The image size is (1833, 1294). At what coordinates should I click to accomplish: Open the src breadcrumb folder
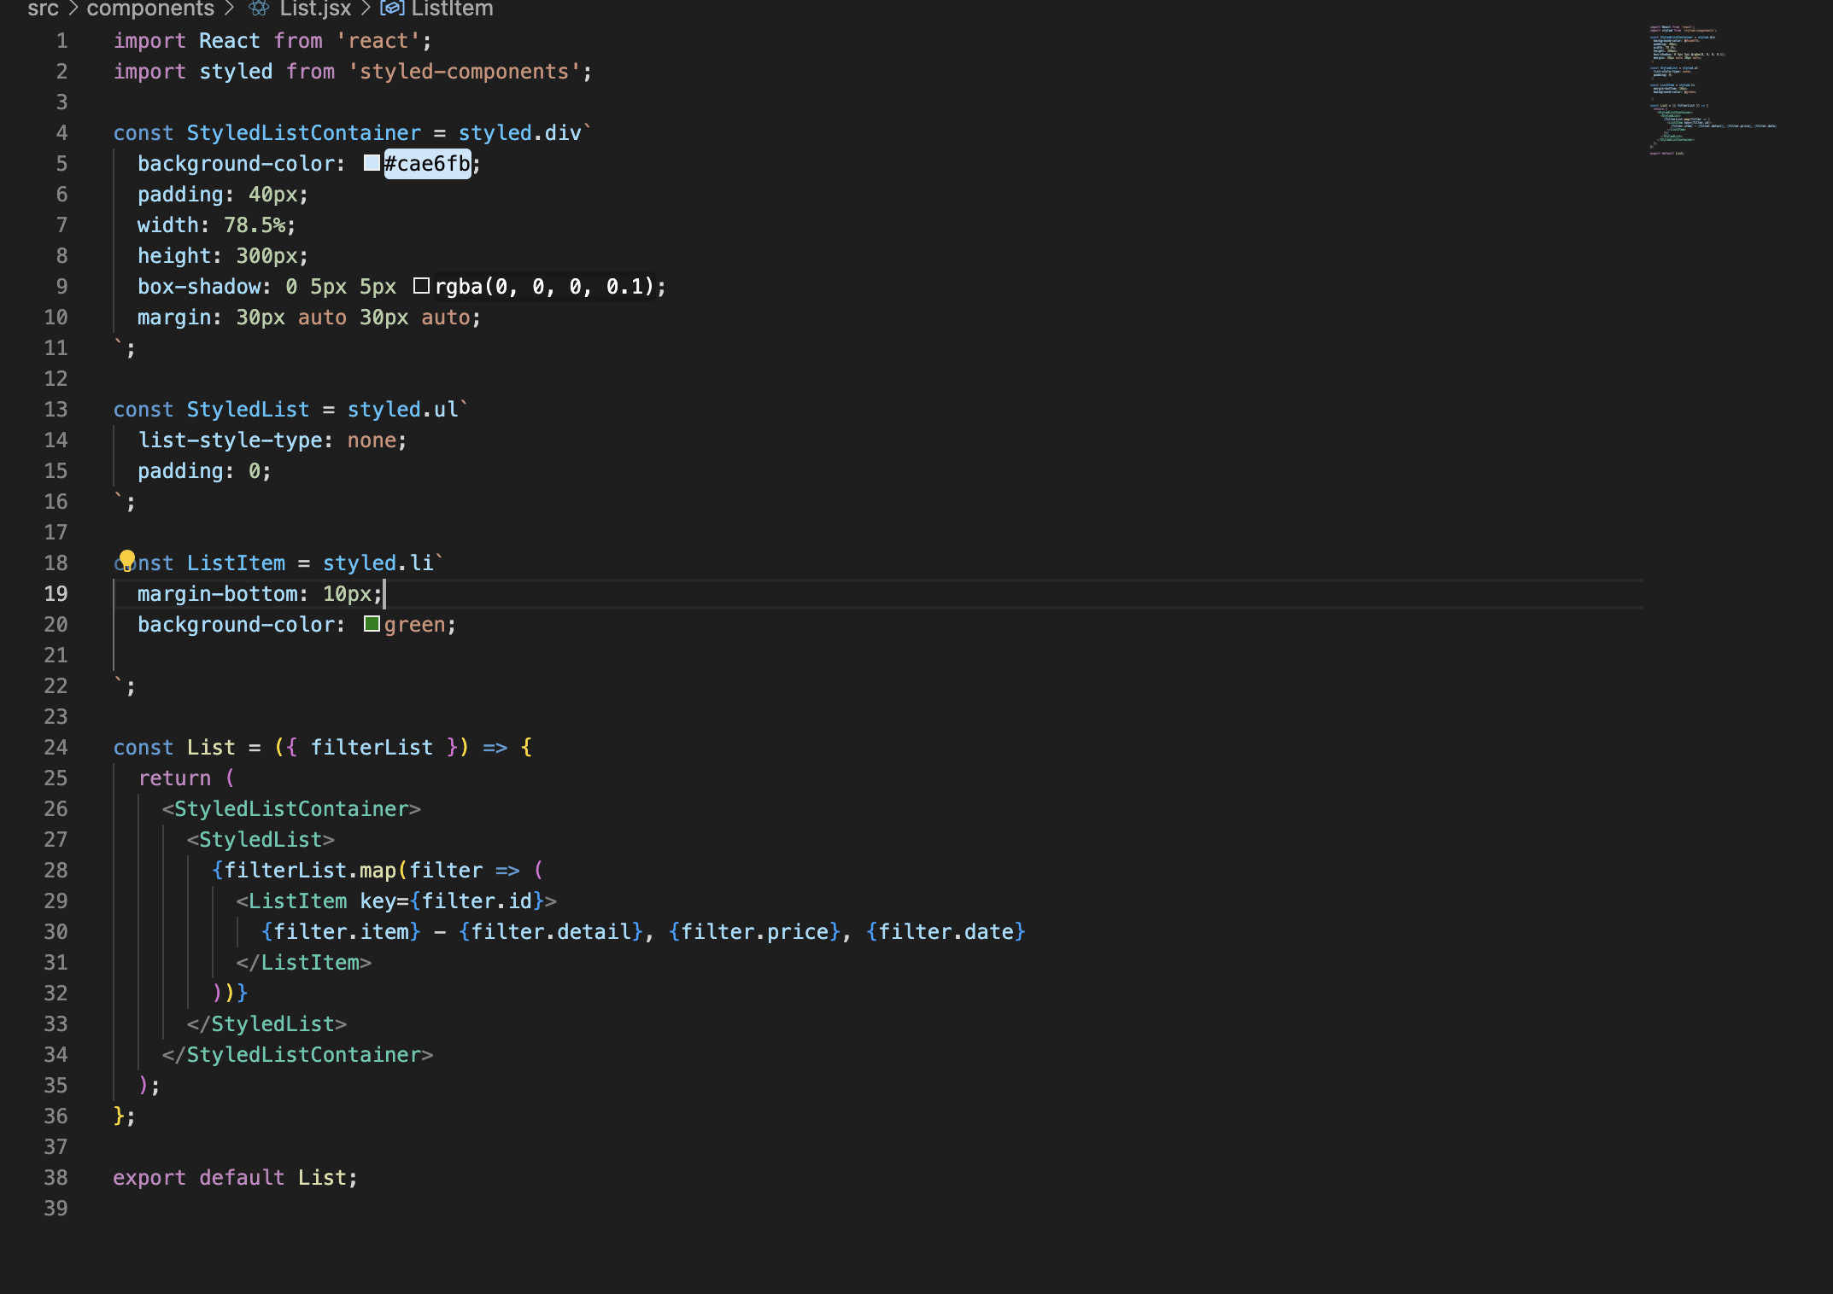[x=43, y=9]
